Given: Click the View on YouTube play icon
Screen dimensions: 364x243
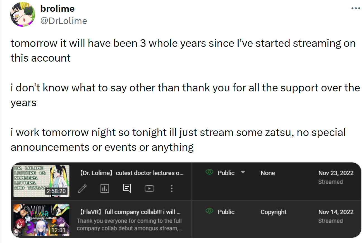Looking at the screenshot, I should [x=149, y=189].
